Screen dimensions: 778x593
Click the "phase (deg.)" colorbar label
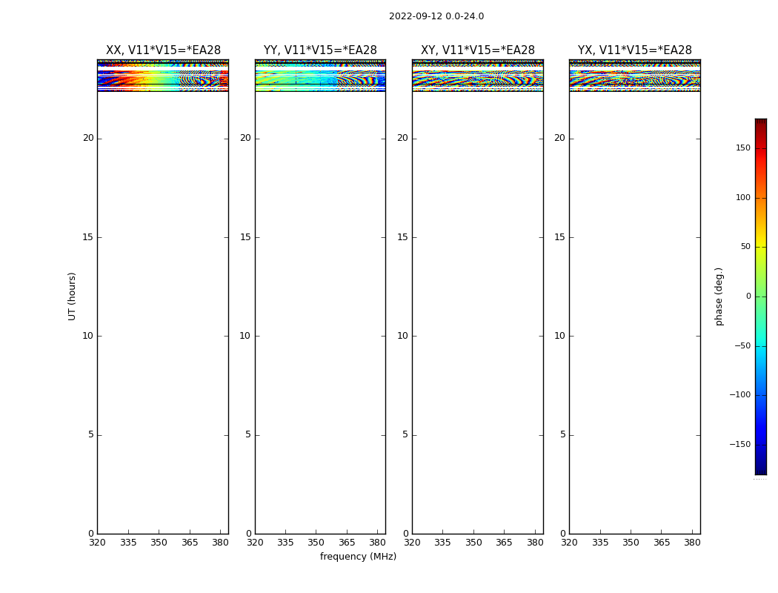(x=719, y=296)
